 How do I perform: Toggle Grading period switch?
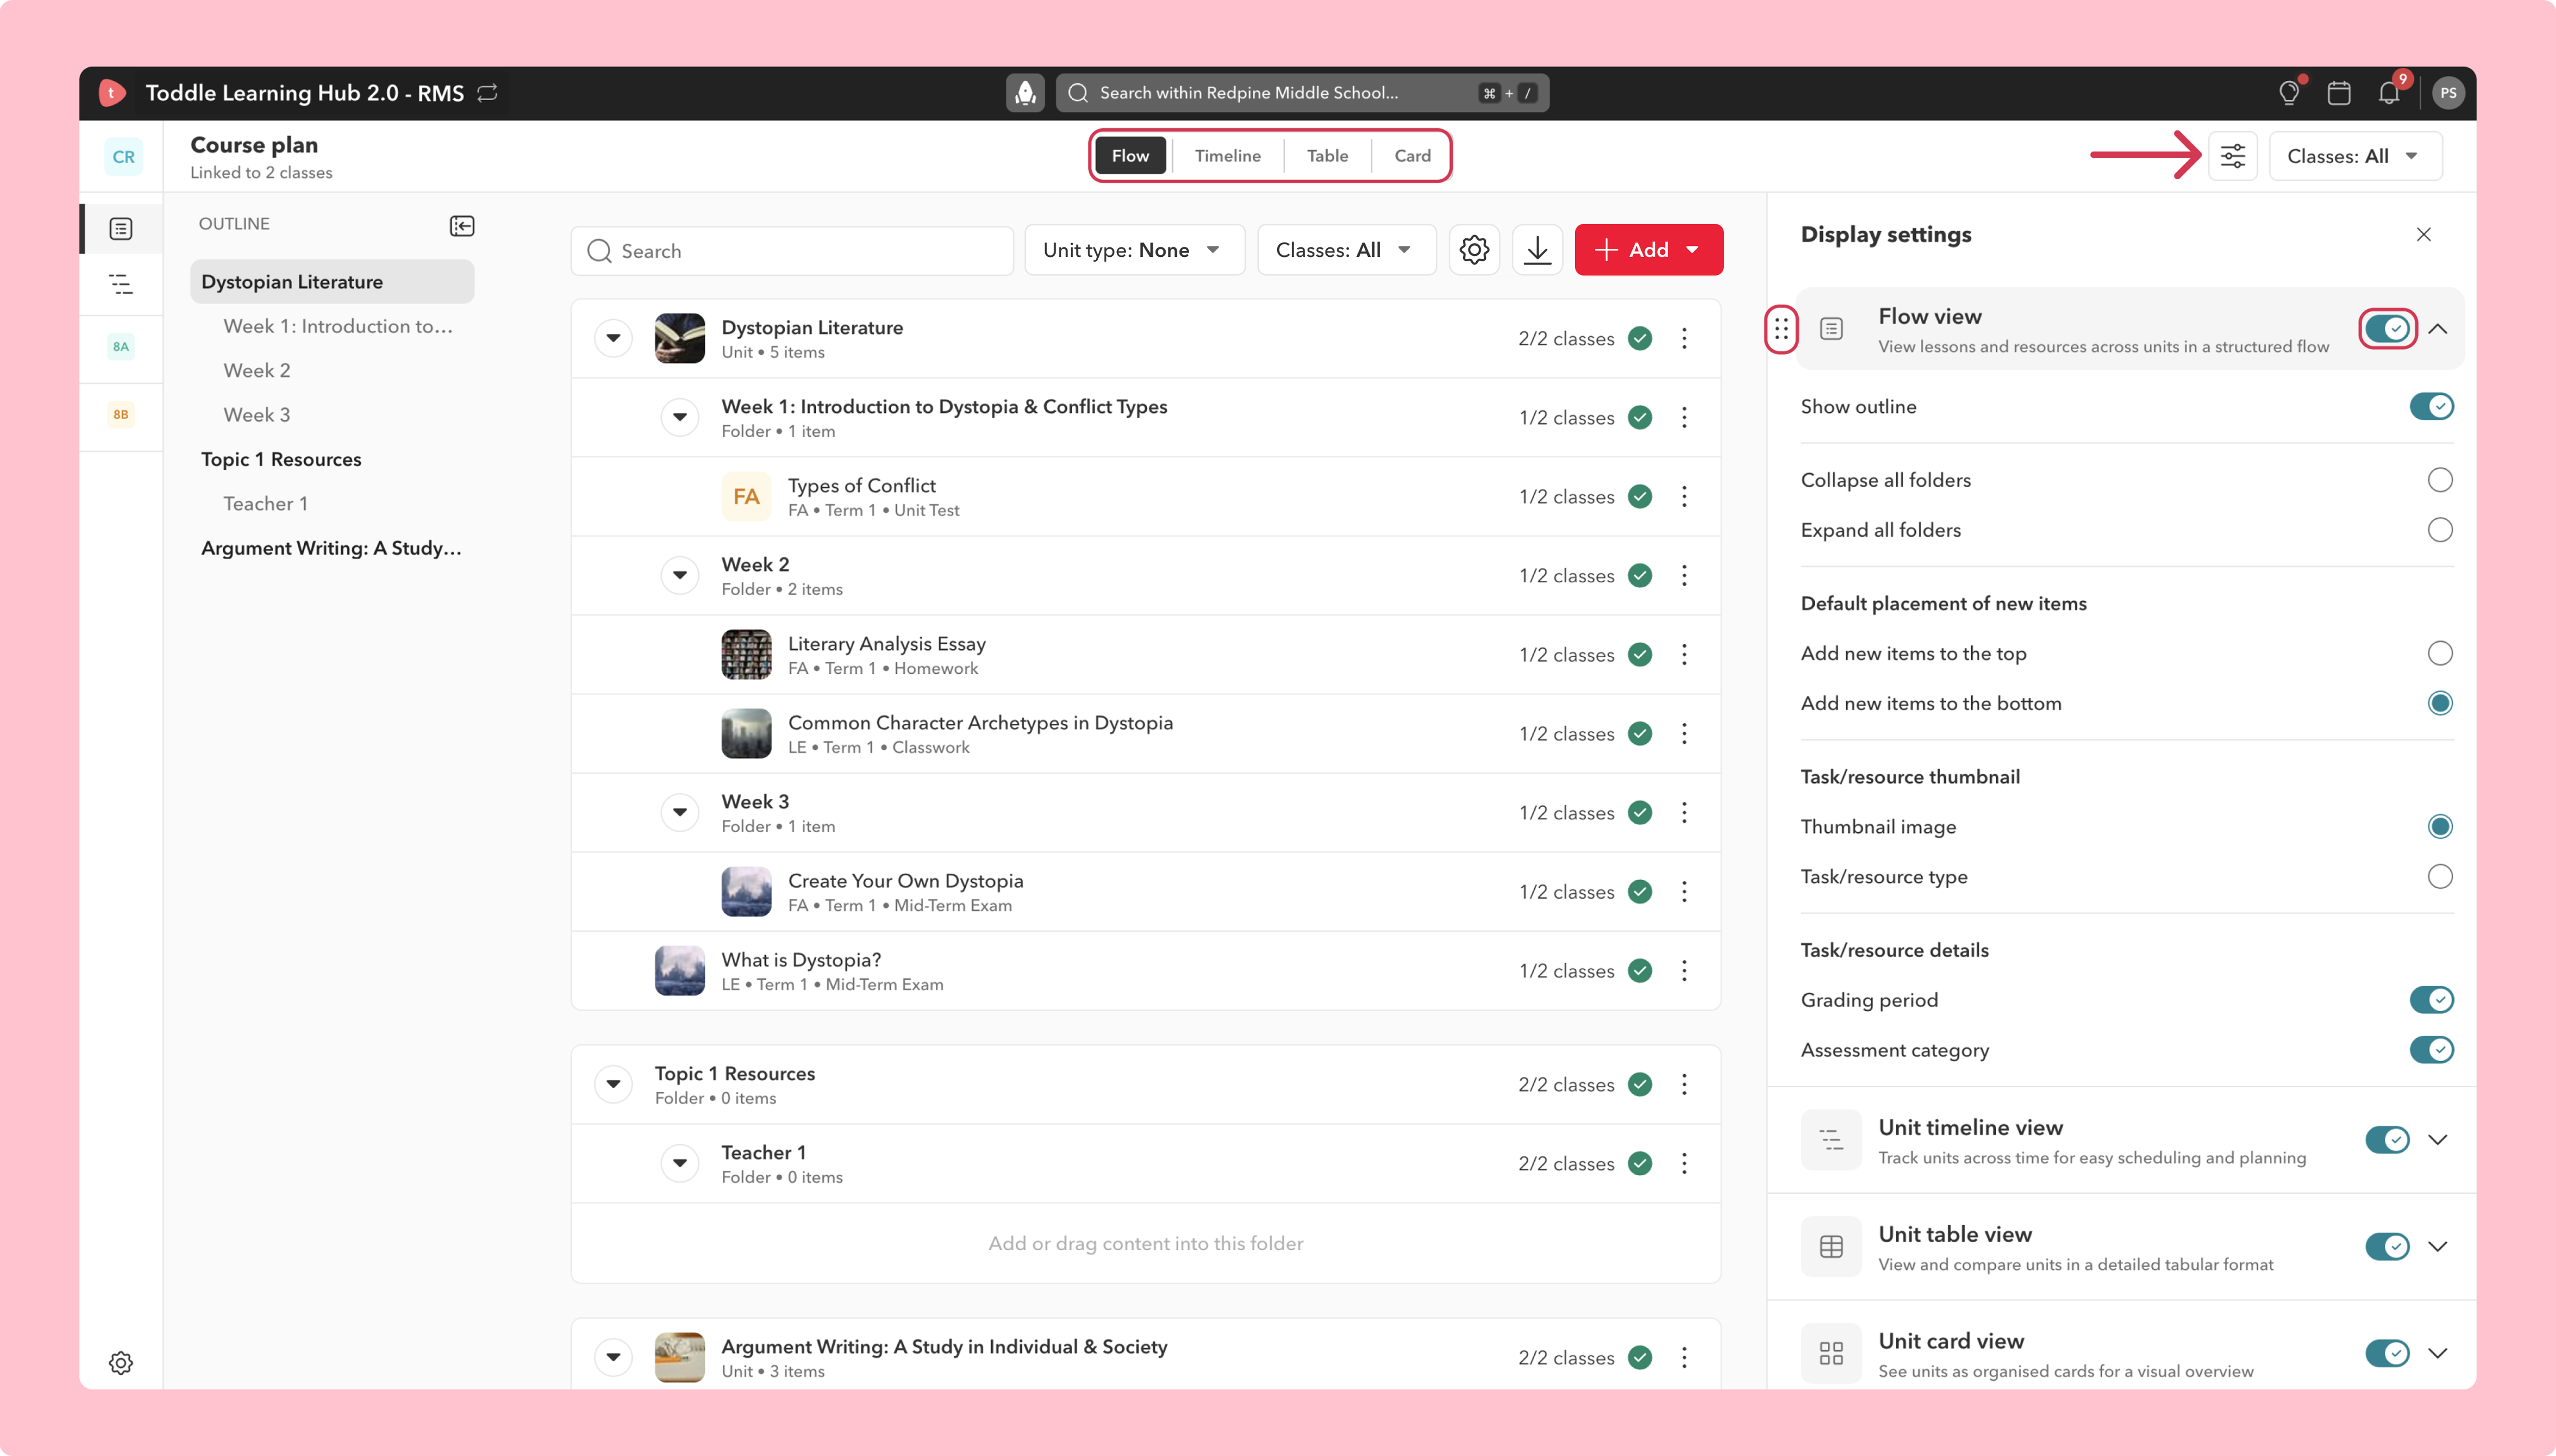(2431, 1000)
